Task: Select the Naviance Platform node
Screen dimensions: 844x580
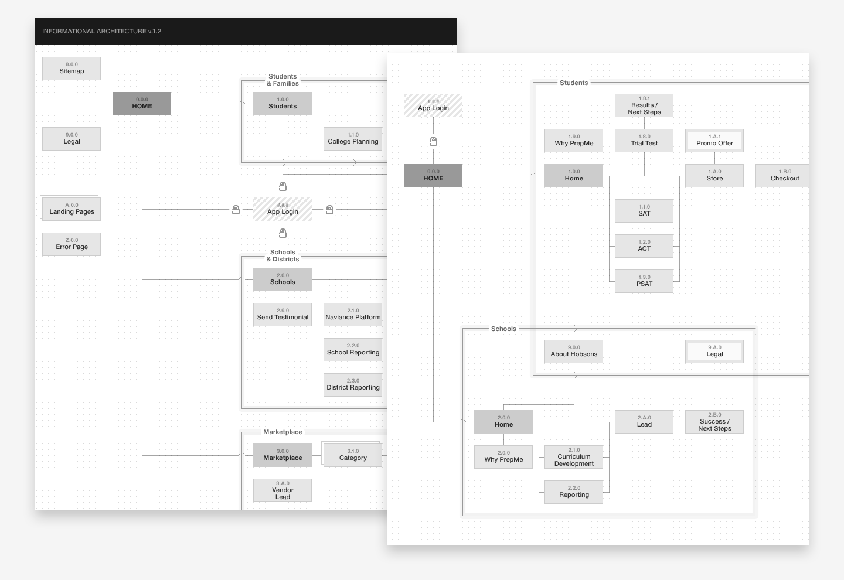Action: pyautogui.click(x=352, y=315)
